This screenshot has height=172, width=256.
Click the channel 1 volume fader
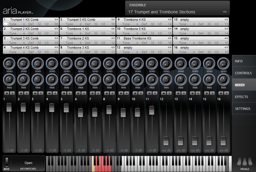click(9, 107)
